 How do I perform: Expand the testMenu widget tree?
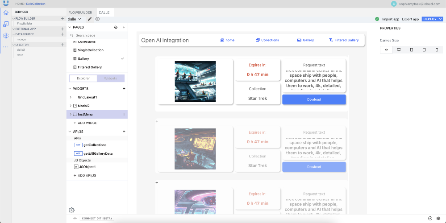point(71,115)
